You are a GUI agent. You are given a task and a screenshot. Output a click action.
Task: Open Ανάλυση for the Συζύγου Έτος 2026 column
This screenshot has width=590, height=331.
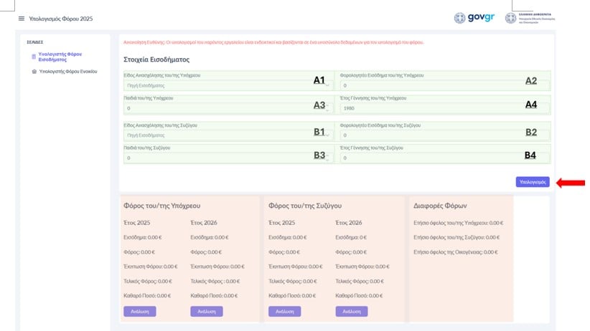click(x=351, y=312)
